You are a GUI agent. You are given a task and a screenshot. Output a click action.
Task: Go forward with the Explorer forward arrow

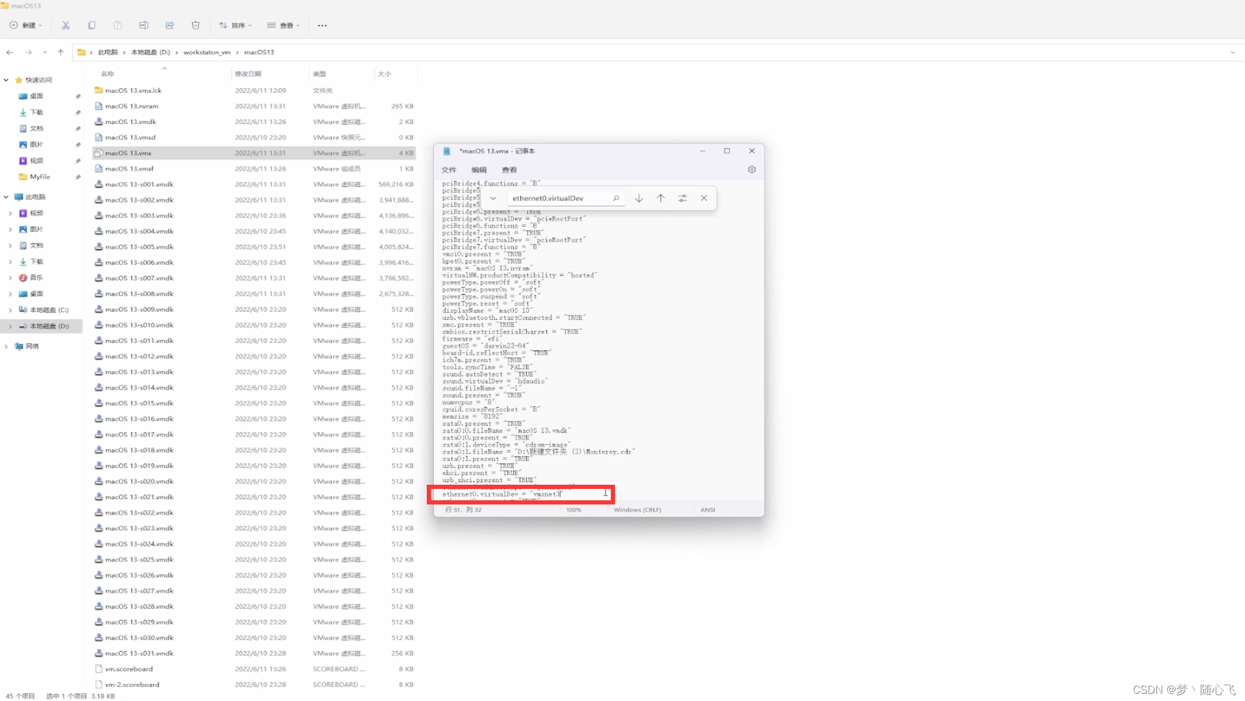coord(28,52)
